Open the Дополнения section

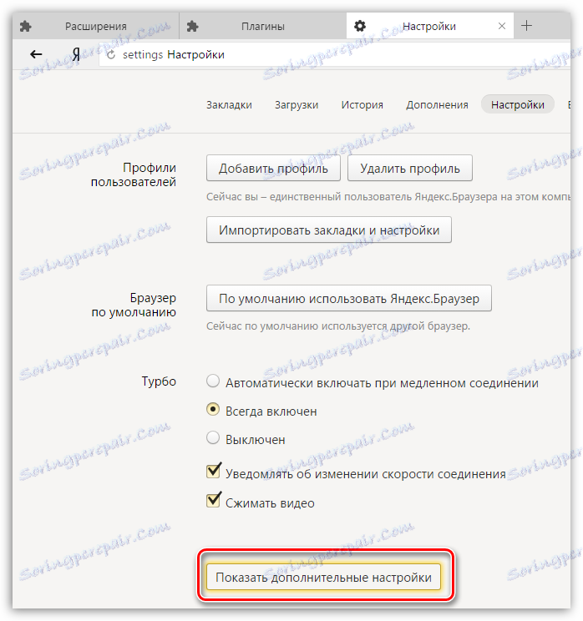(437, 105)
